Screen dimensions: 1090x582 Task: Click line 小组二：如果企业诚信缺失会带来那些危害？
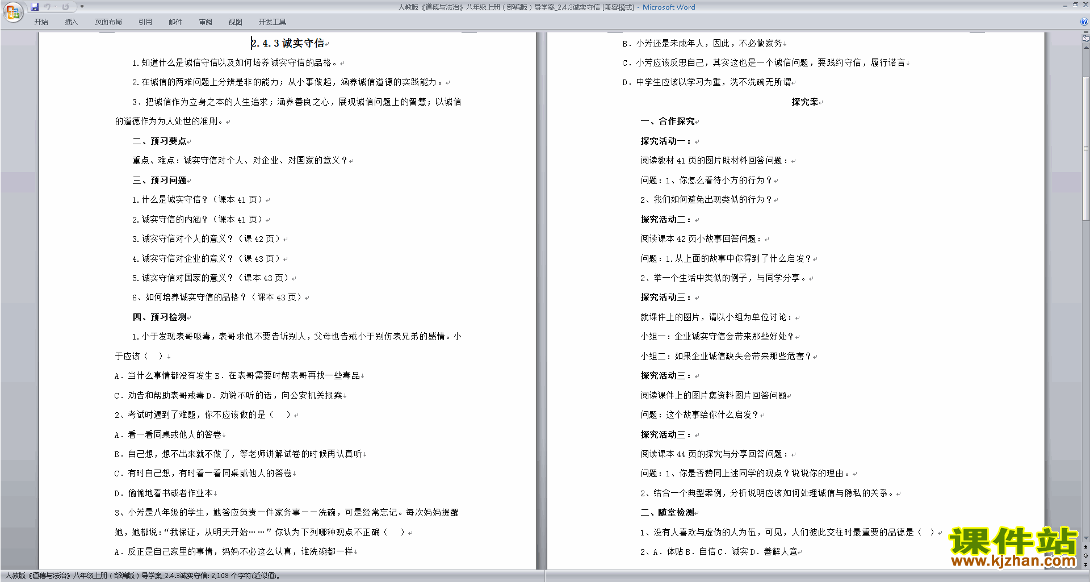726,356
